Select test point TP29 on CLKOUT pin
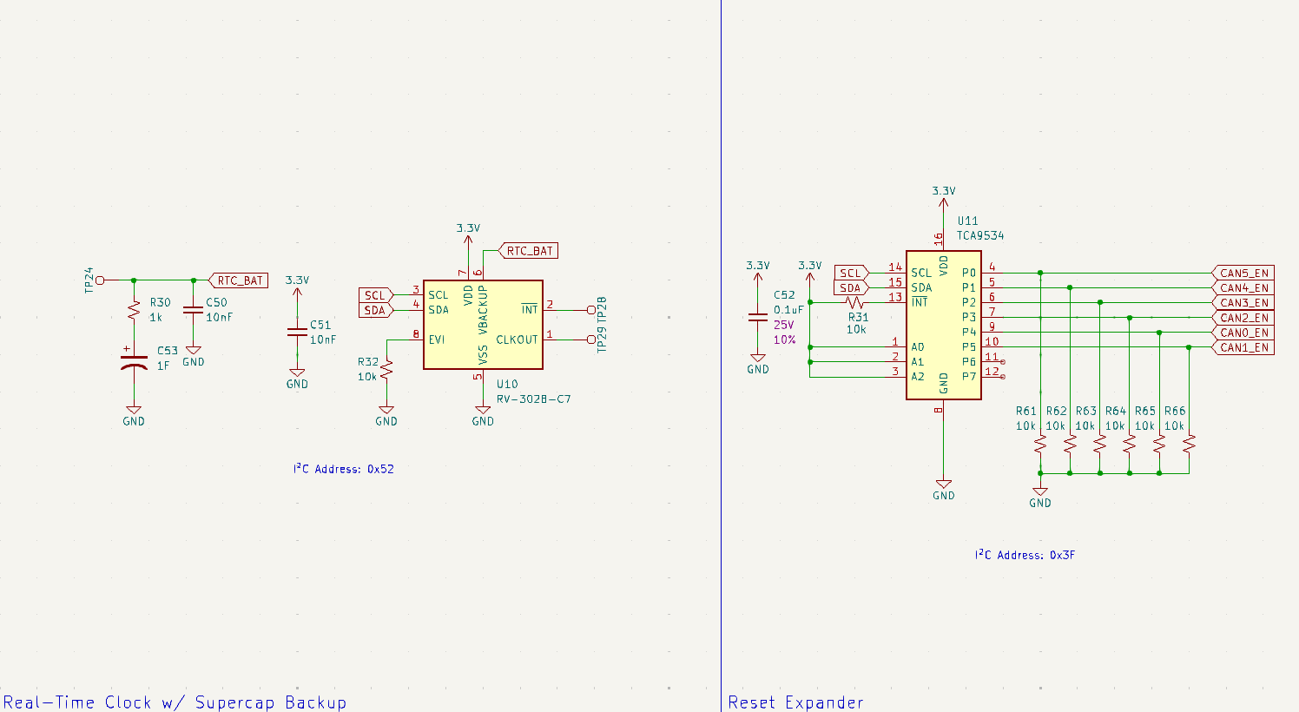1299x712 pixels. (591, 340)
